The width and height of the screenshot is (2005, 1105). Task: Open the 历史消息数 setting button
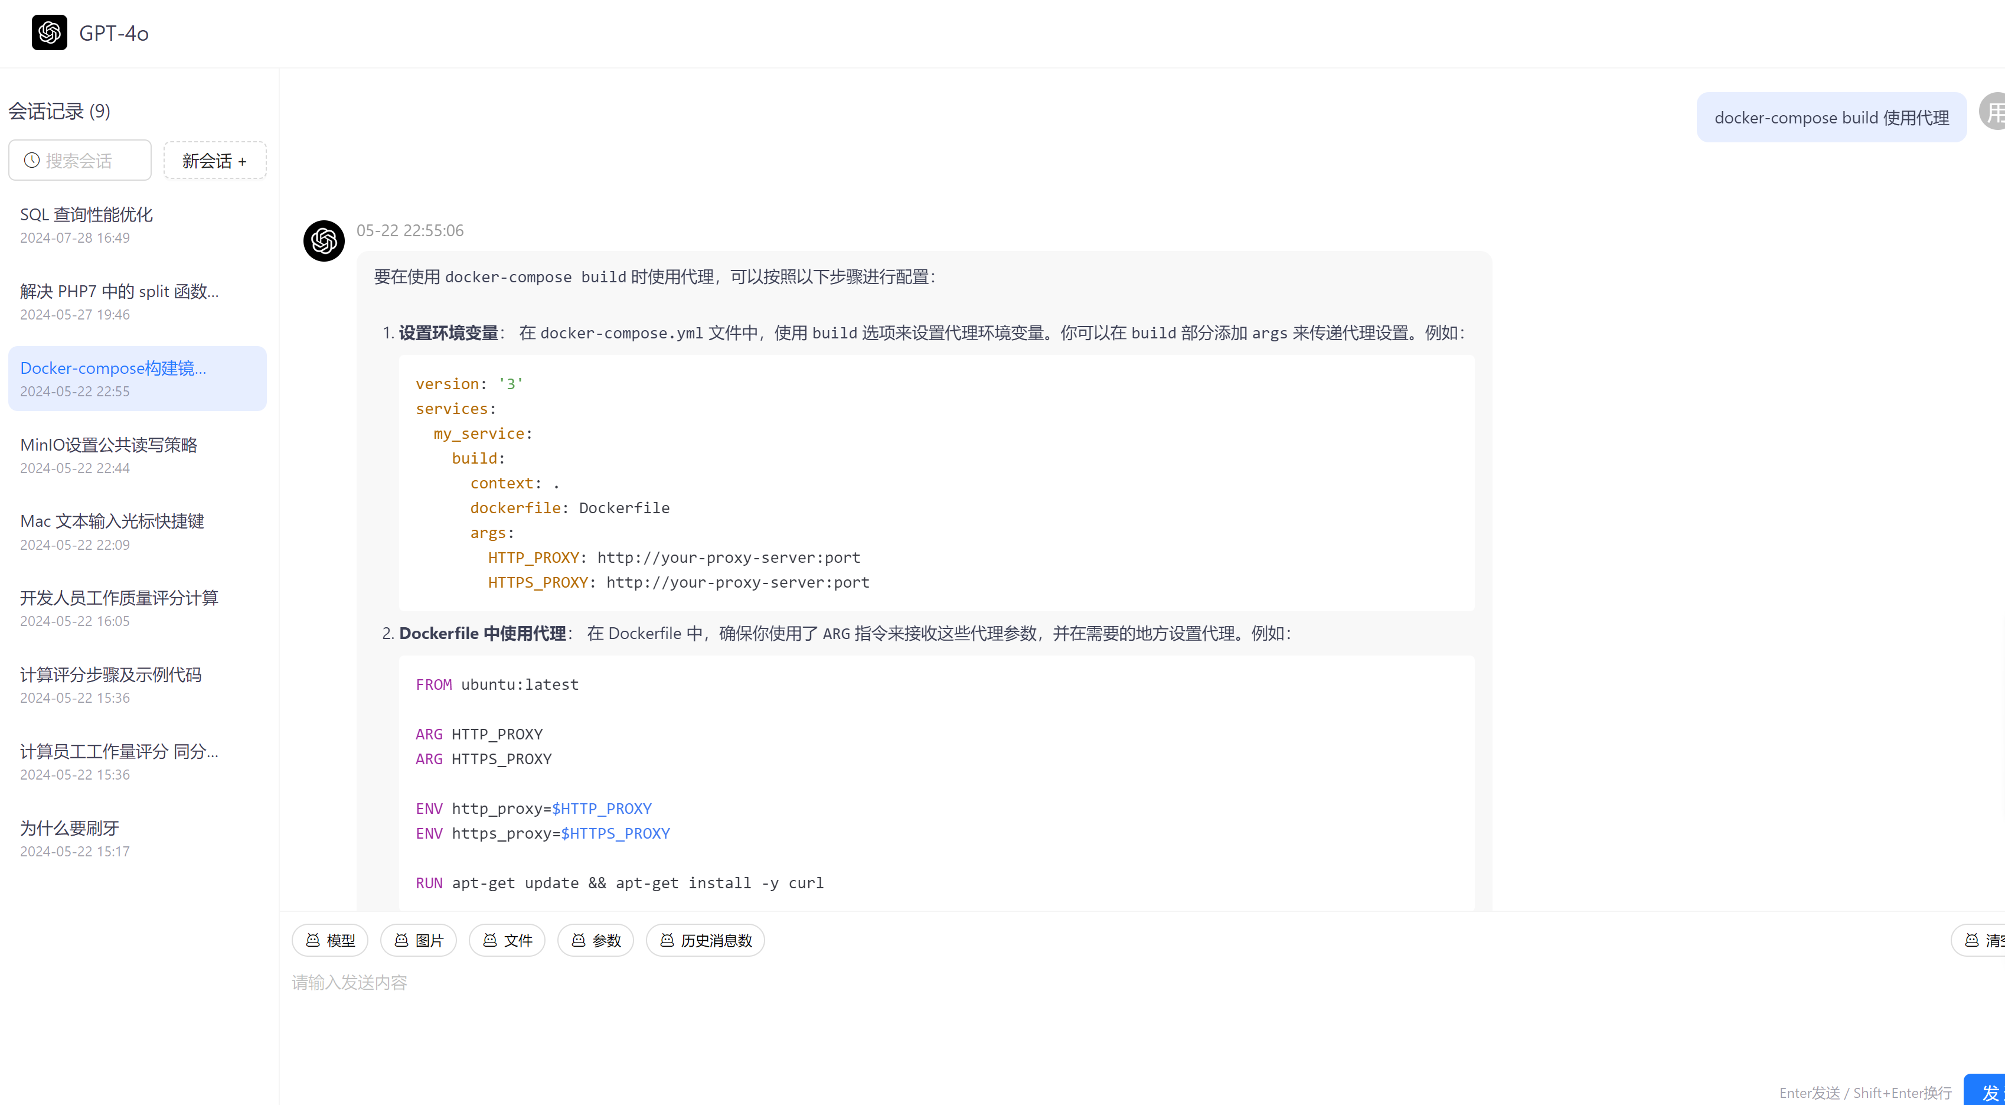(x=705, y=940)
